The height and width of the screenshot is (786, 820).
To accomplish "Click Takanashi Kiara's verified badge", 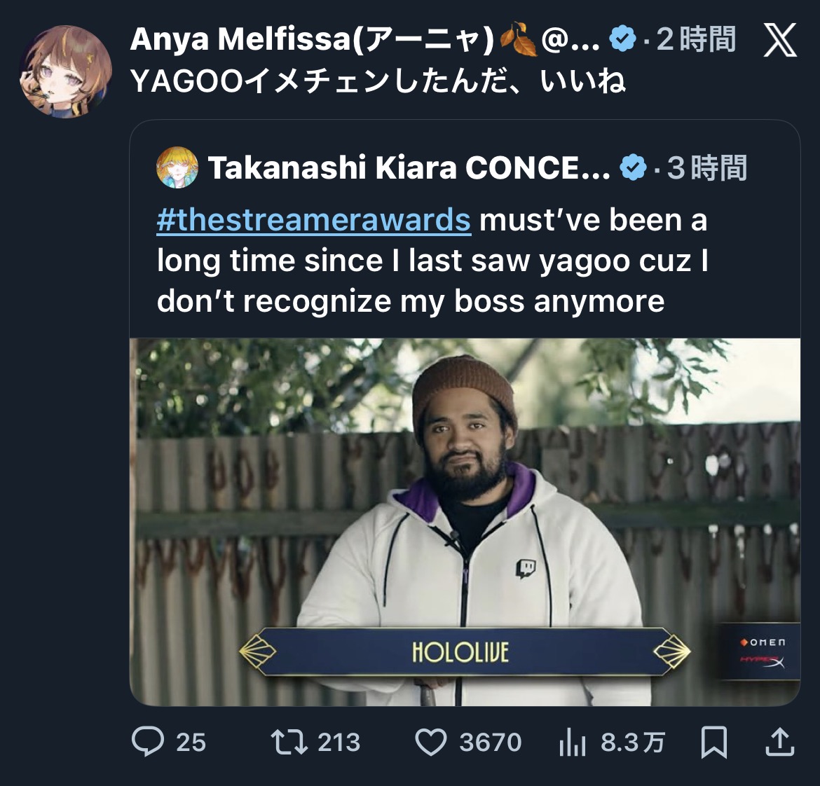I will [634, 168].
